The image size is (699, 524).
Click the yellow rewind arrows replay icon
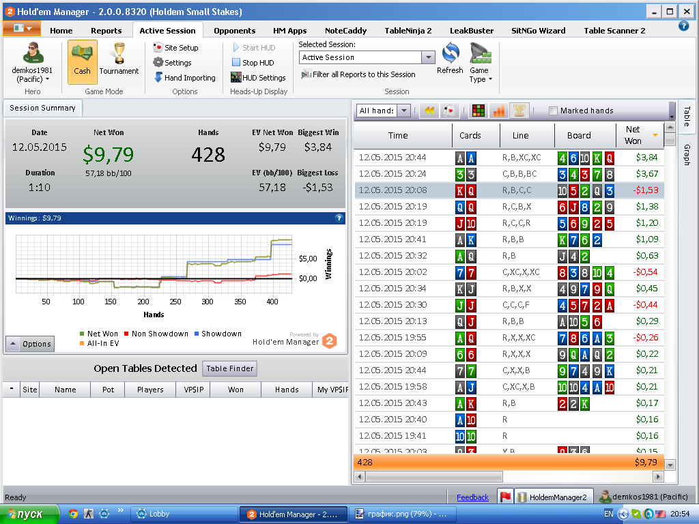pos(429,111)
